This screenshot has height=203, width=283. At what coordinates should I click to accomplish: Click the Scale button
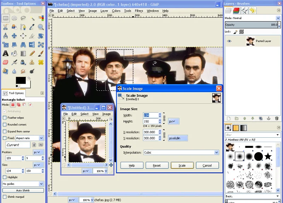[182, 165]
